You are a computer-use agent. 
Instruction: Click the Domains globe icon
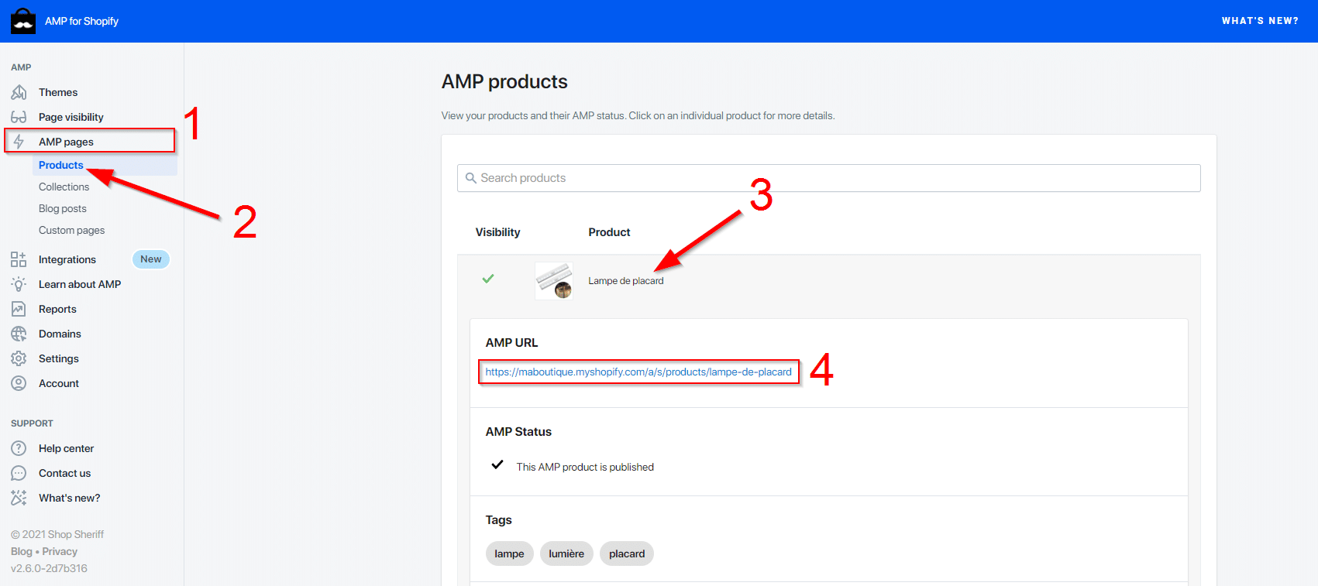click(x=19, y=334)
